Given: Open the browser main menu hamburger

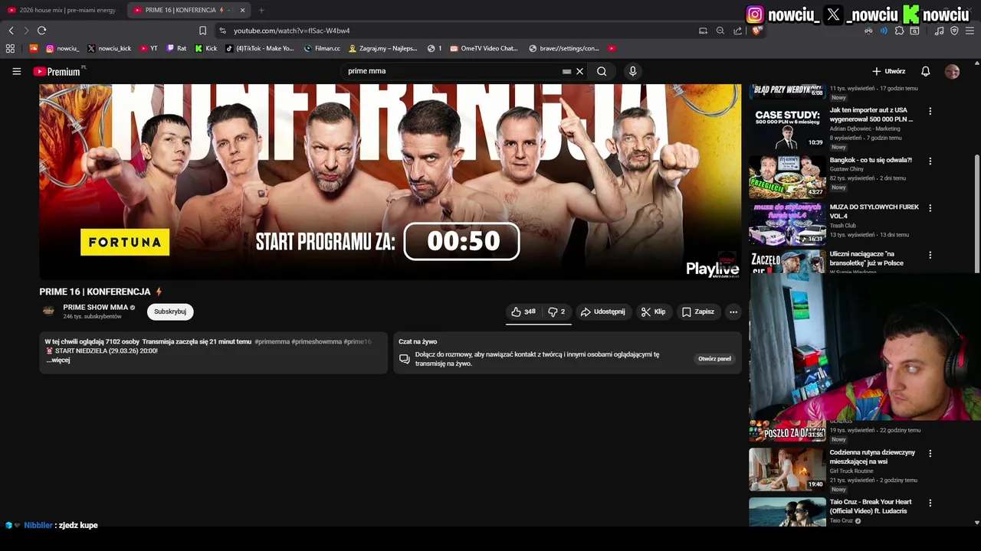Looking at the screenshot, I should 970,31.
